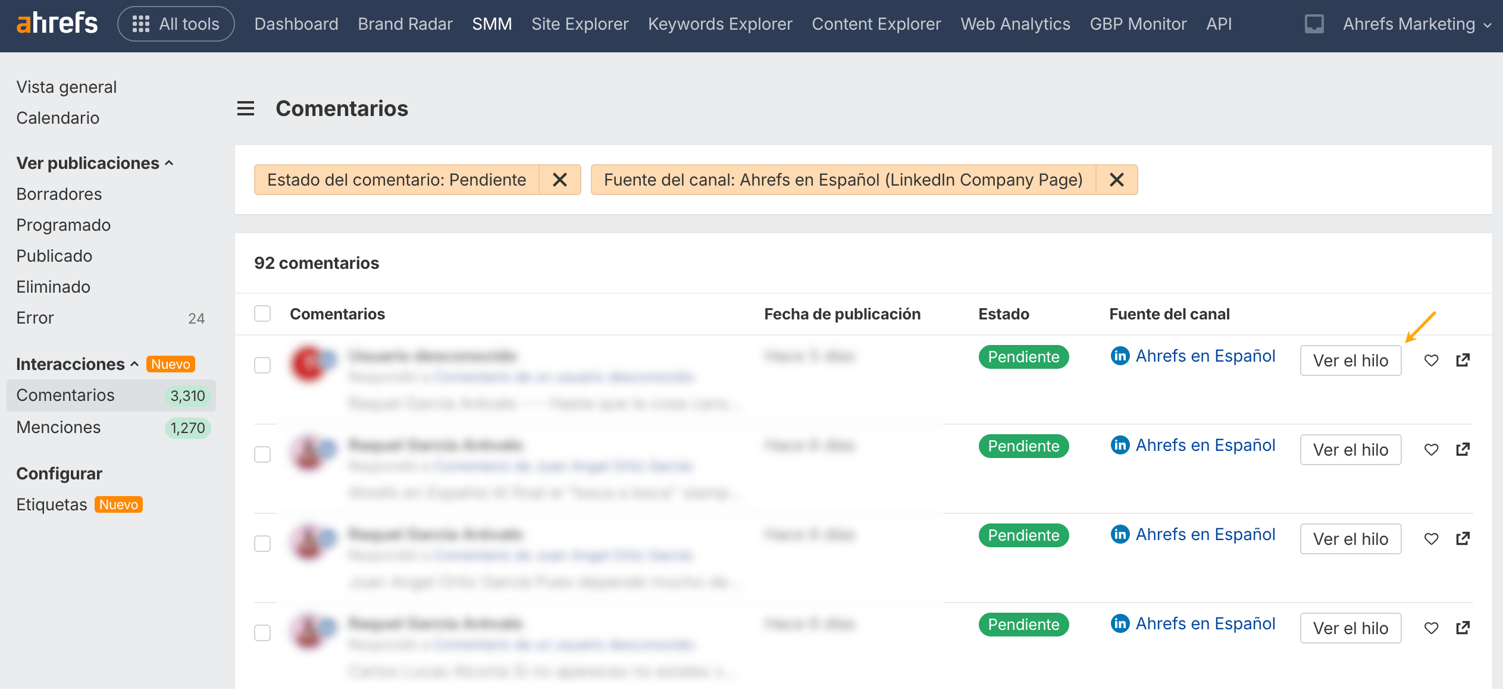Remove the Estado del comentario: Pendiente filter
1503x690 pixels.
click(x=560, y=180)
